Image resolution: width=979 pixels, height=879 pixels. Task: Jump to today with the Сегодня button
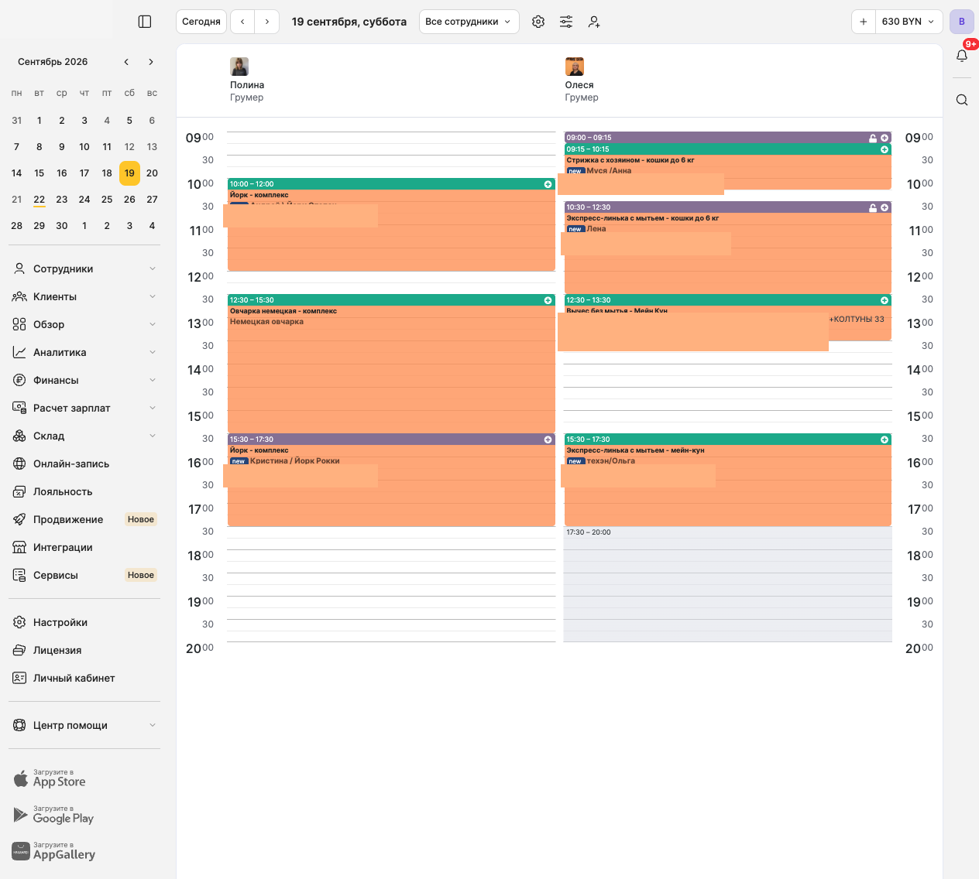pos(201,22)
